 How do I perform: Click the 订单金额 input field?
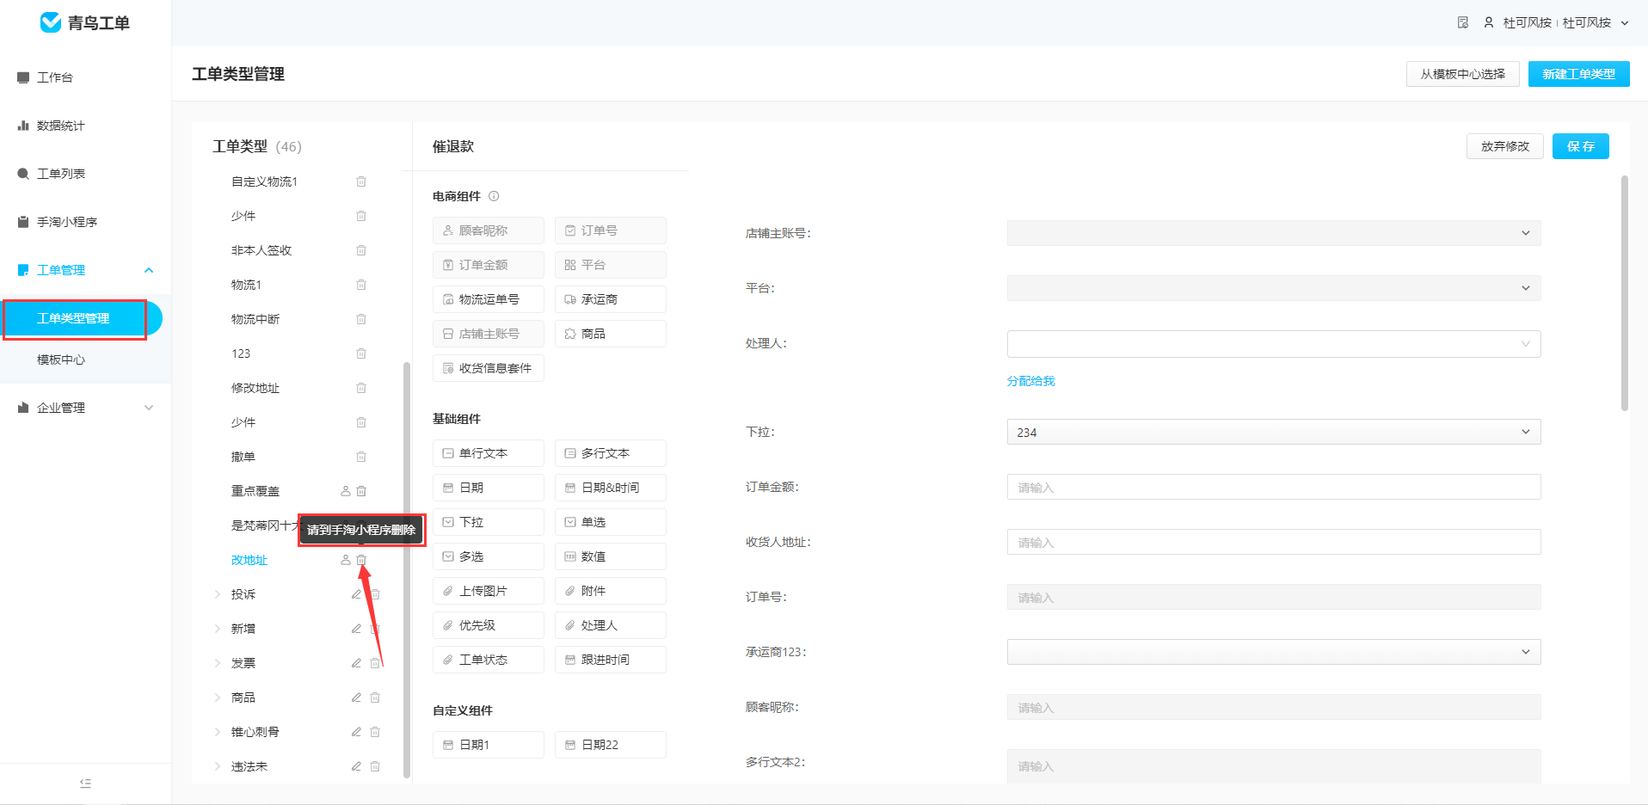click(x=1274, y=487)
